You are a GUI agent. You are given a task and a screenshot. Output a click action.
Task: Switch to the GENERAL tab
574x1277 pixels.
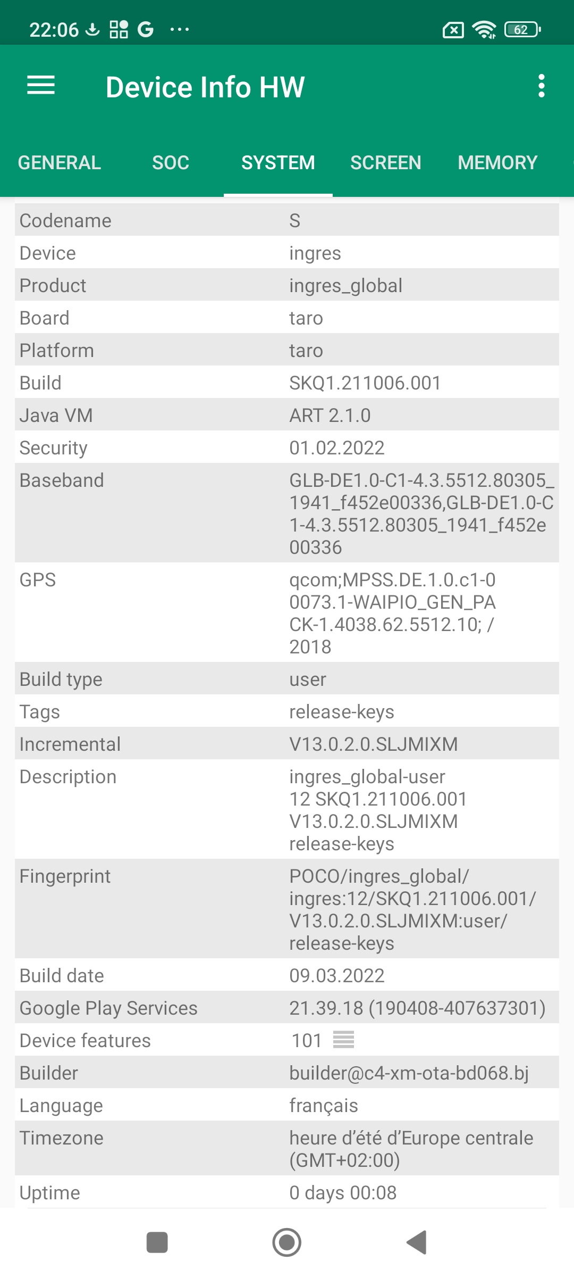pyautogui.click(x=60, y=163)
